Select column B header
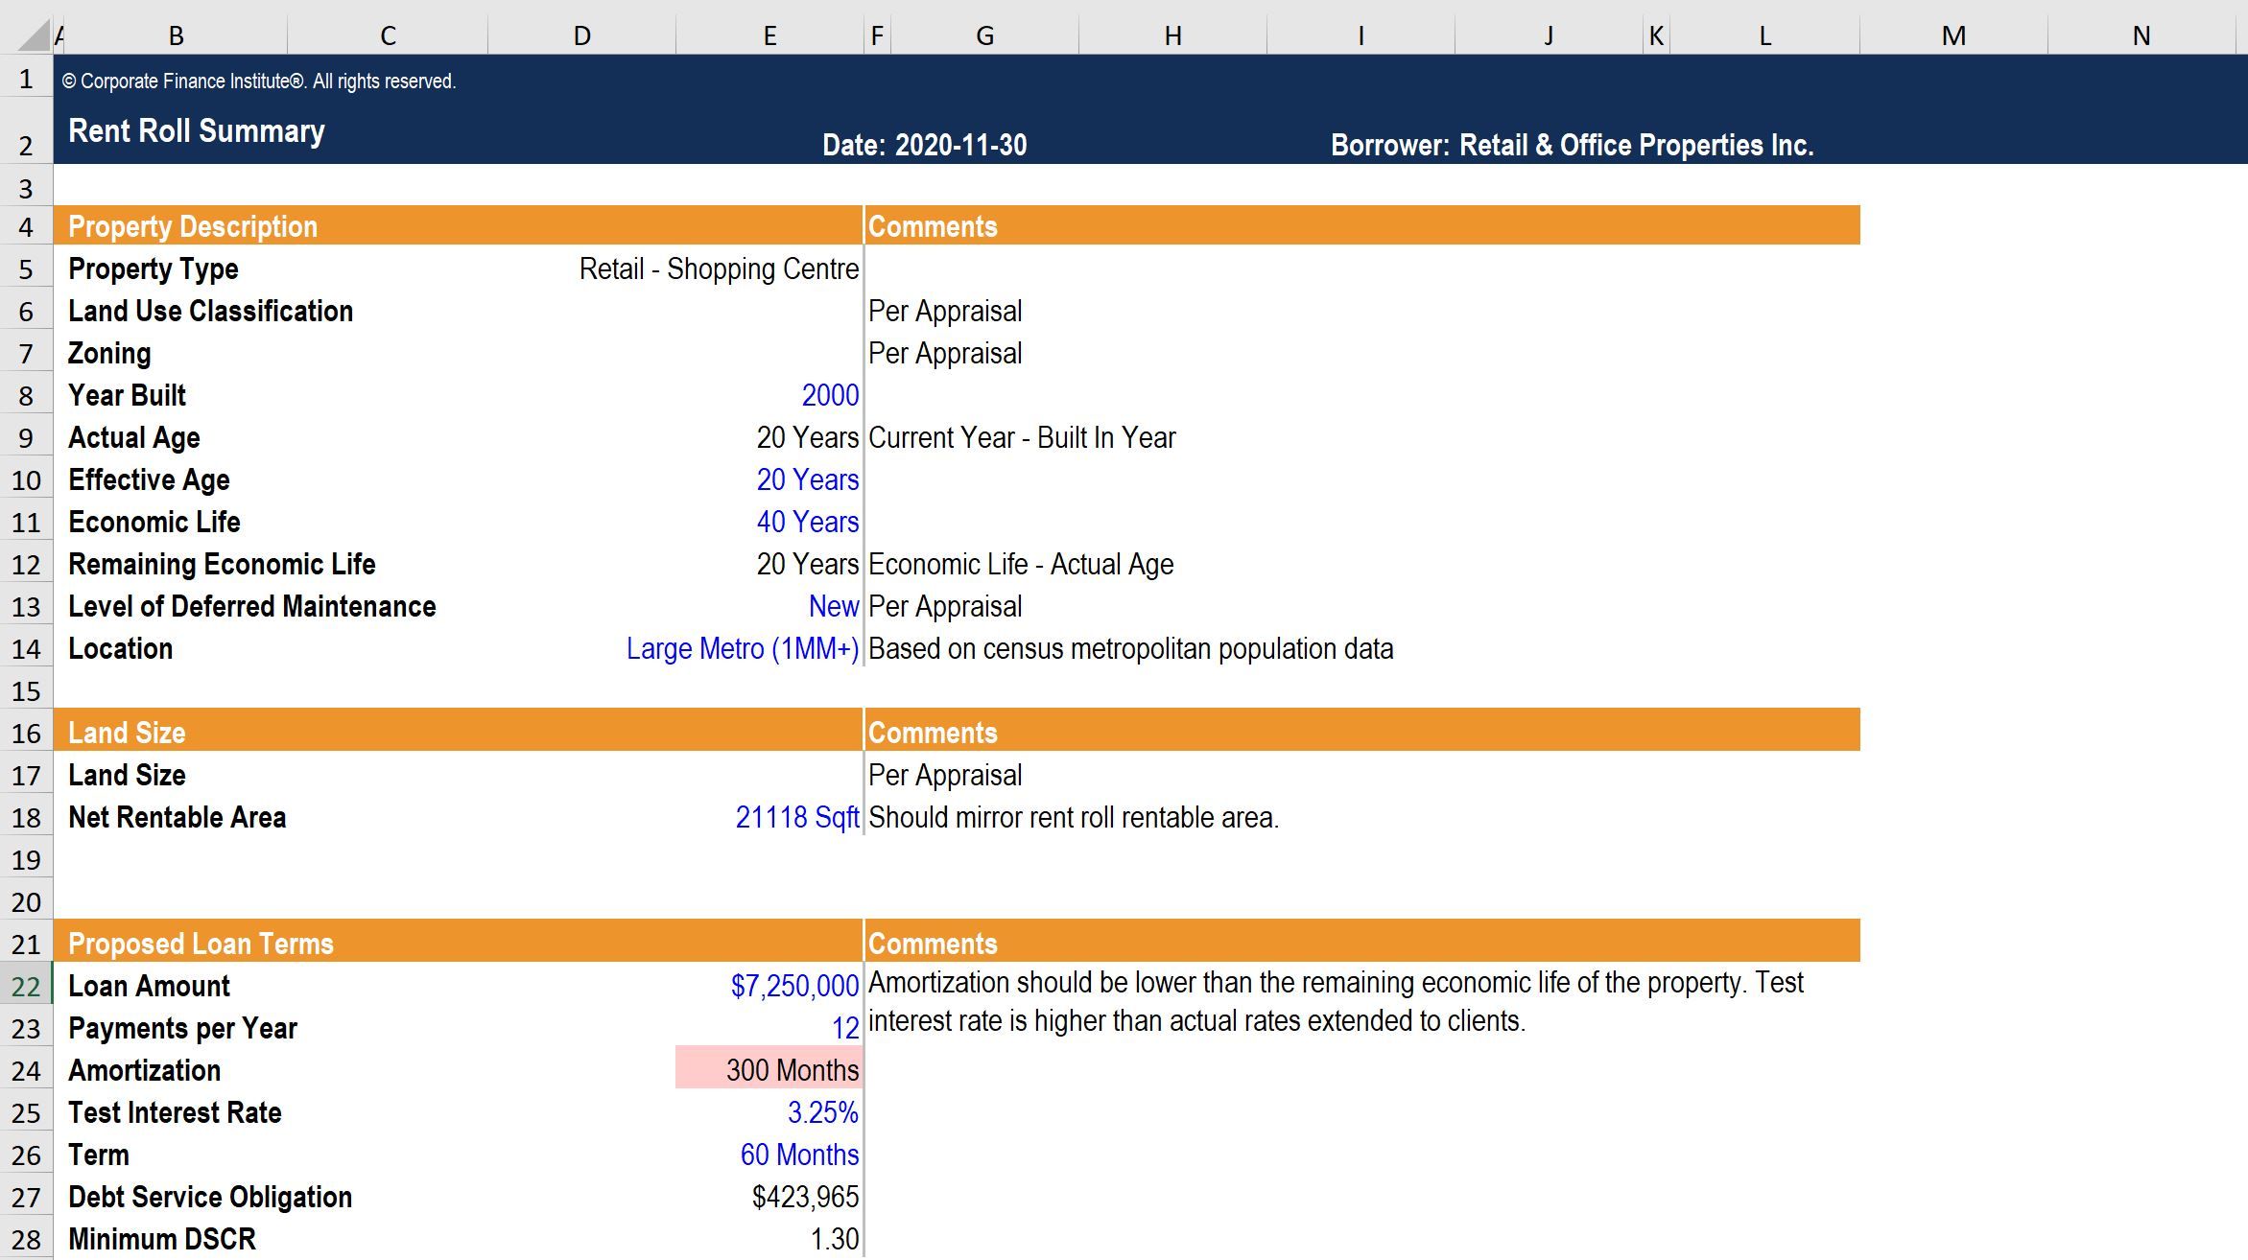The height and width of the screenshot is (1260, 2248). [176, 36]
